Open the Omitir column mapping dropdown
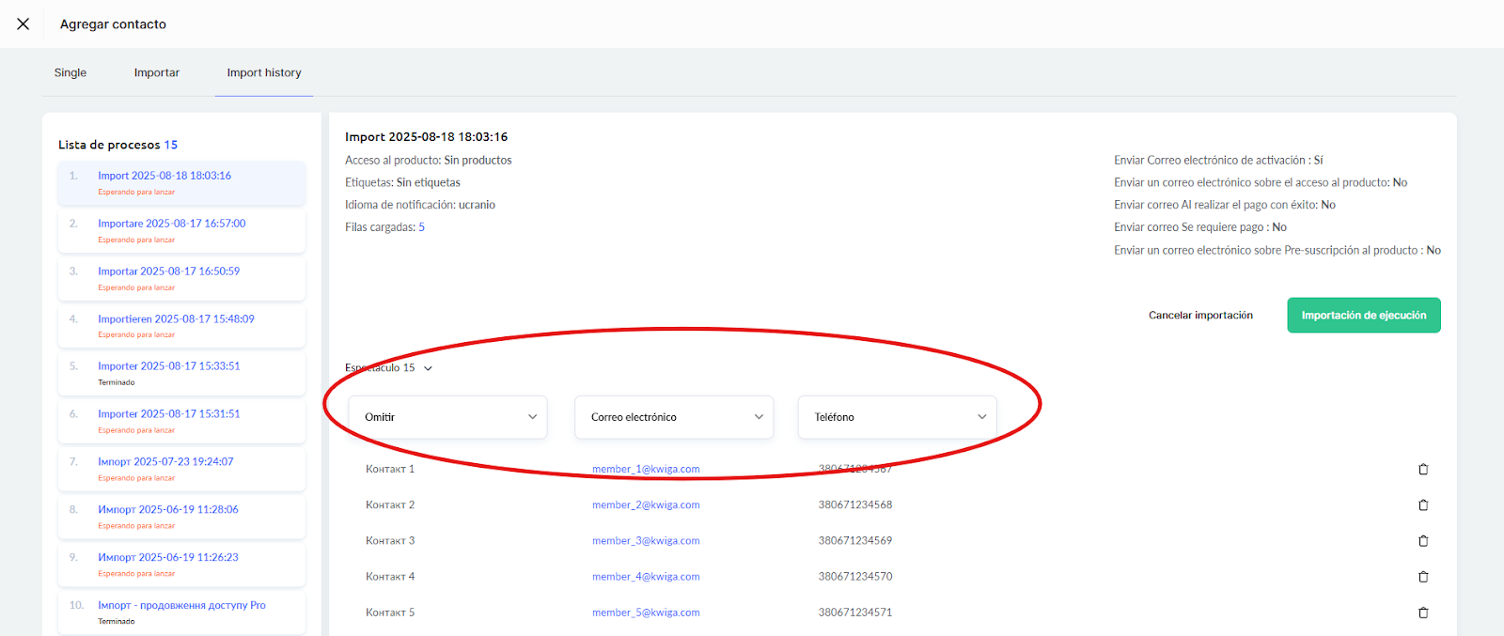The height and width of the screenshot is (636, 1504). tap(448, 417)
